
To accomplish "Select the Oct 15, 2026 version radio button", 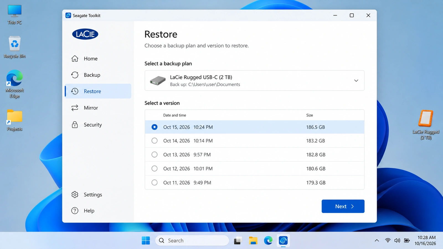I will tap(154, 127).
